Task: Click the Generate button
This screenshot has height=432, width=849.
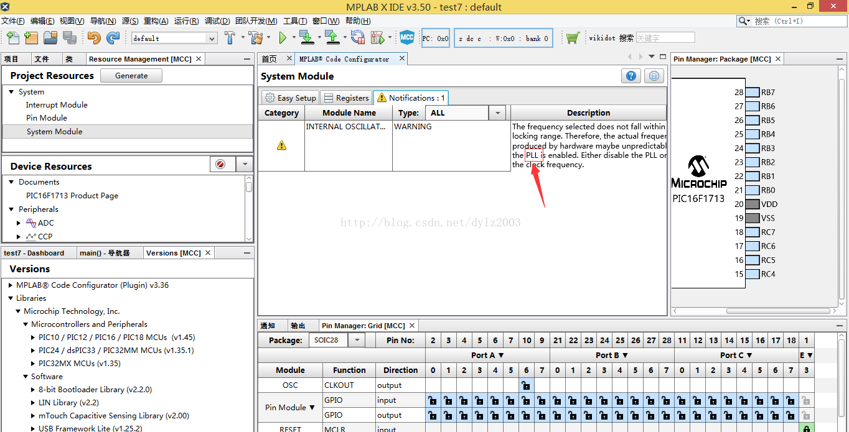Action: click(131, 75)
